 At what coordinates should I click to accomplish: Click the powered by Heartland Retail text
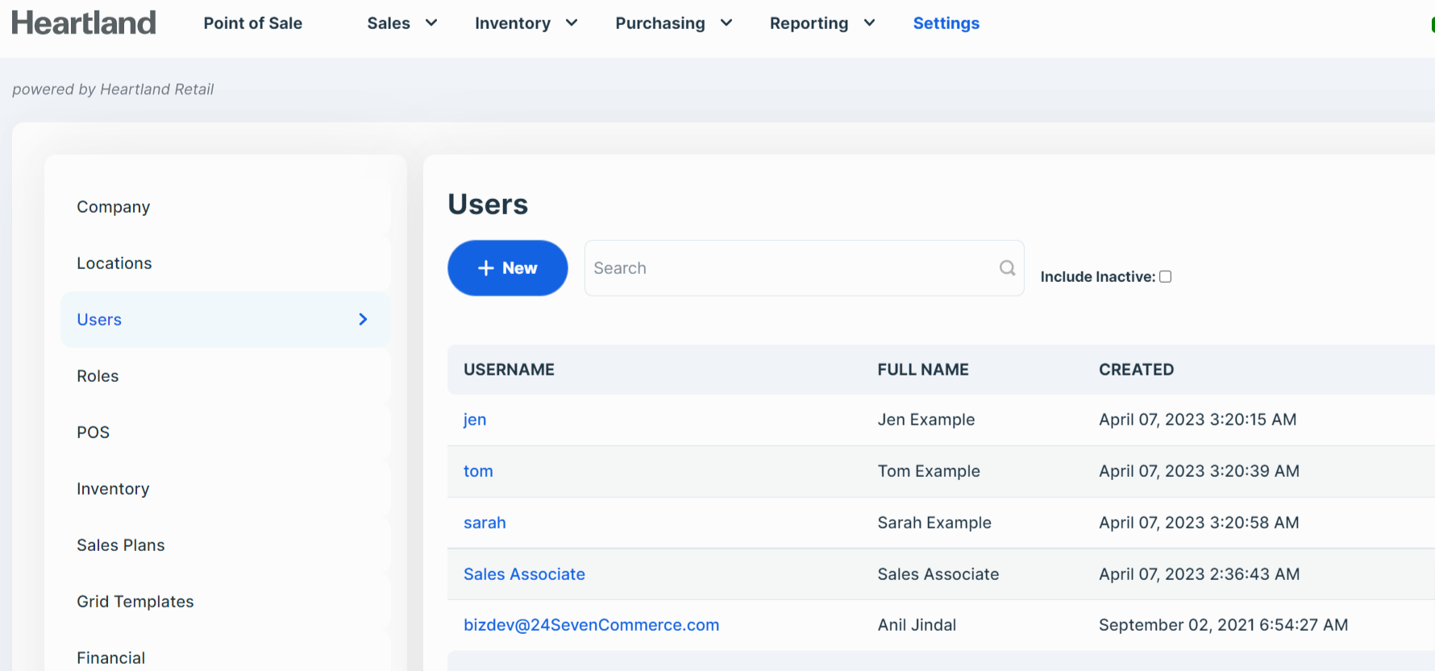click(x=113, y=89)
